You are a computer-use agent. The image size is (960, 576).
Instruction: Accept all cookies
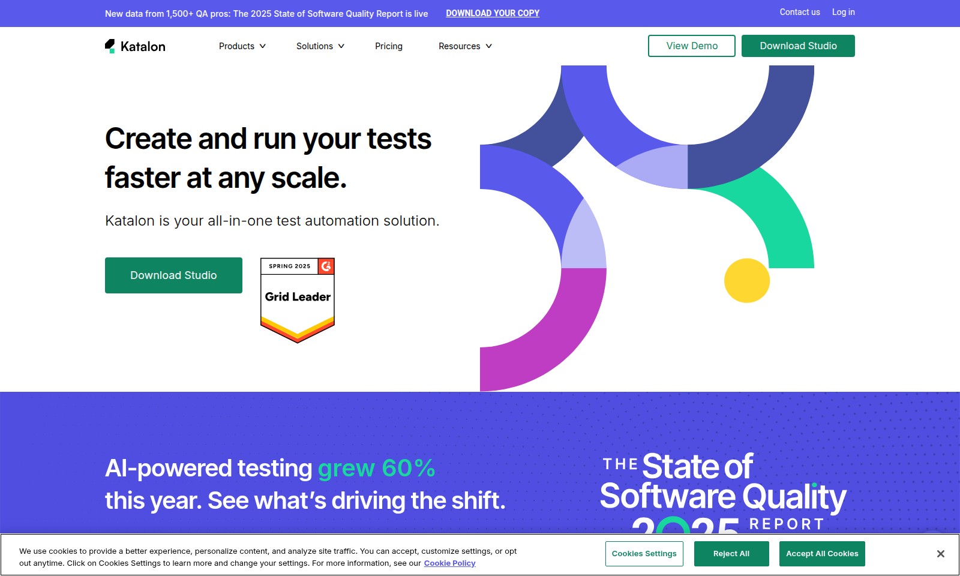coord(822,554)
